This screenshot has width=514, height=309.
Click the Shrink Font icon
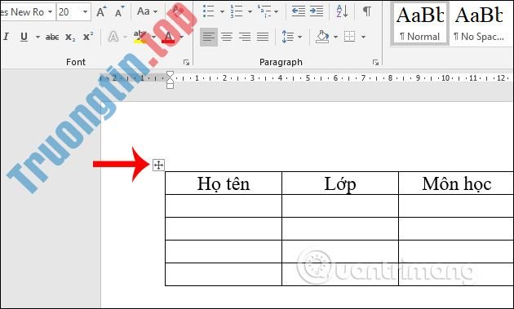[119, 12]
